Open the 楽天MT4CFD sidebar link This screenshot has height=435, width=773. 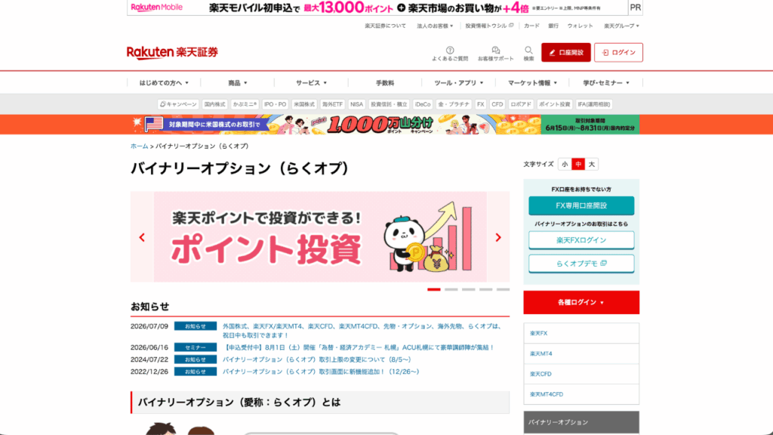(x=581, y=394)
